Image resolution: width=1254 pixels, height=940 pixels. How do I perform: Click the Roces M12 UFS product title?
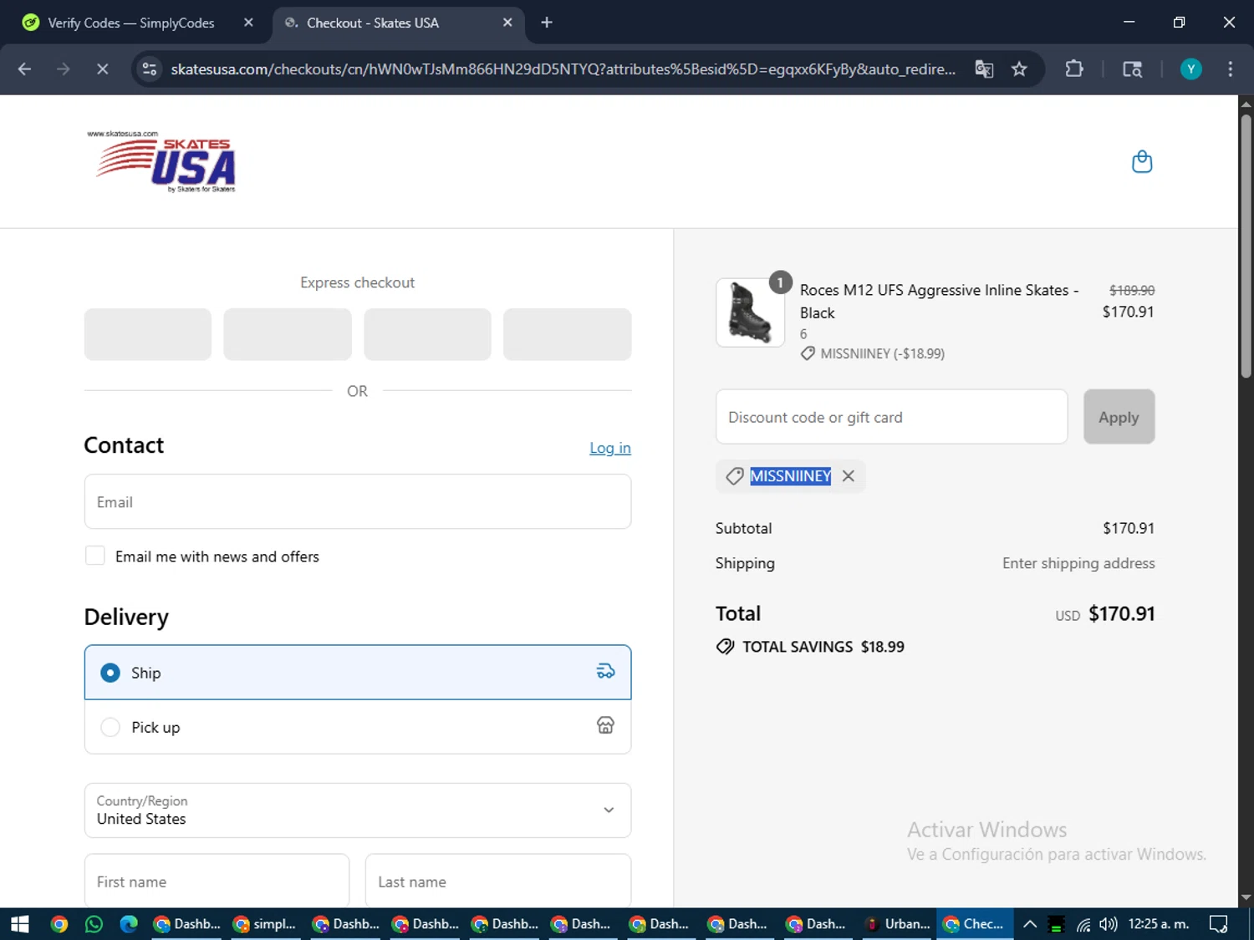(x=939, y=301)
